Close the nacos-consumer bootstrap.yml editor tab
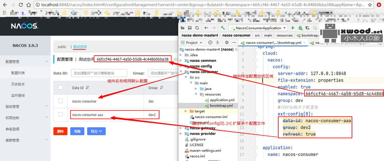The height and width of the screenshot is (161, 384). click(305, 42)
